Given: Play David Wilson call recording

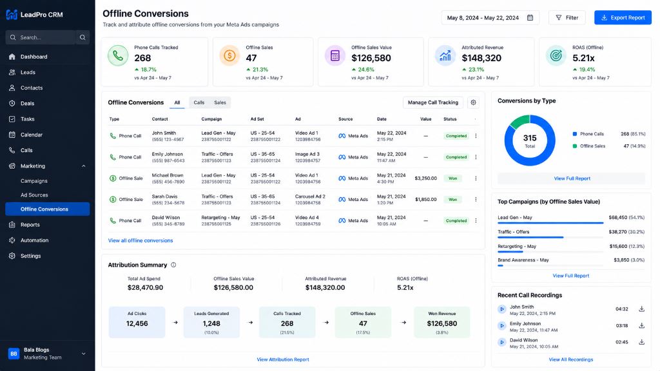Looking at the screenshot, I should pos(501,342).
